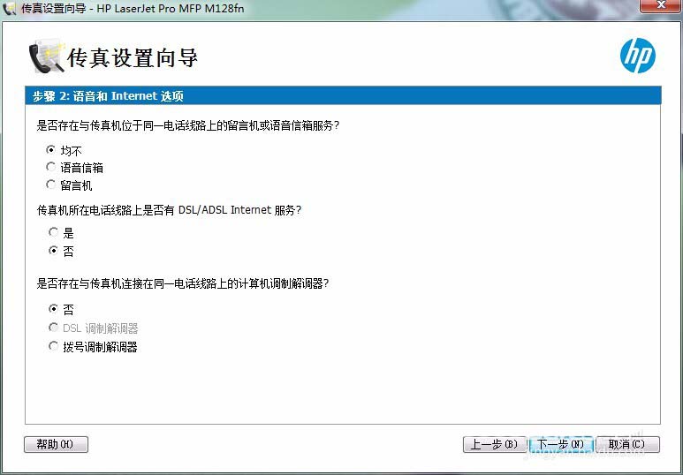This screenshot has height=475, width=683.
Task: Cancel the wizard with 取消(C)
Action: (627, 444)
